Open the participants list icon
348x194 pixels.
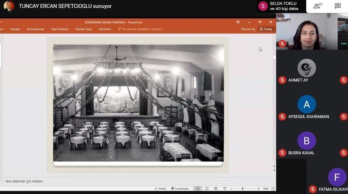point(318,6)
